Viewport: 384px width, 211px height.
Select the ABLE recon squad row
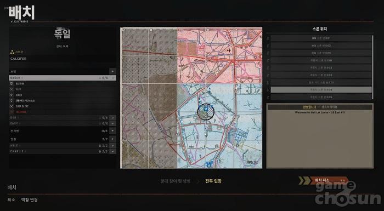(59, 146)
